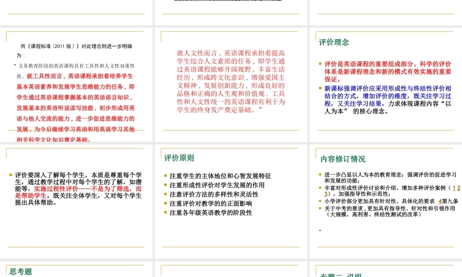Click bullet 注重形成性评价对学生发展的作用
462x277 pixels.
point(217,185)
